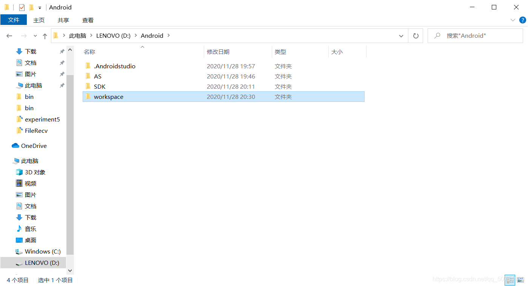The image size is (528, 286).
Task: Open the Quick Access Toolbar customize arrow
Action: pos(40,8)
